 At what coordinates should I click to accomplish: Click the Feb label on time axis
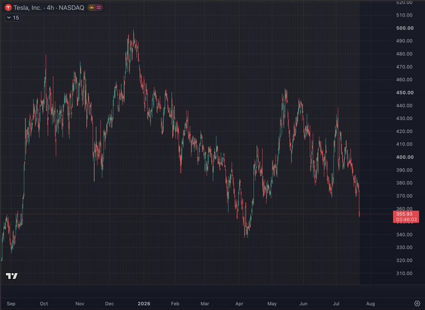tap(175, 304)
